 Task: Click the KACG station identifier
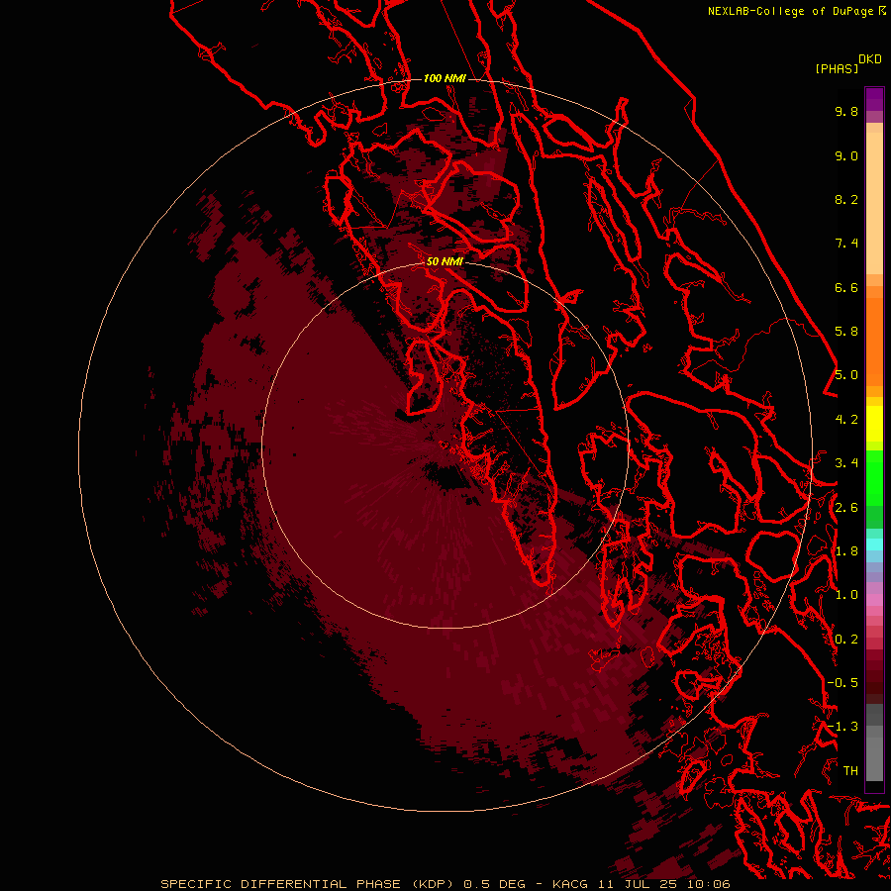click(570, 884)
